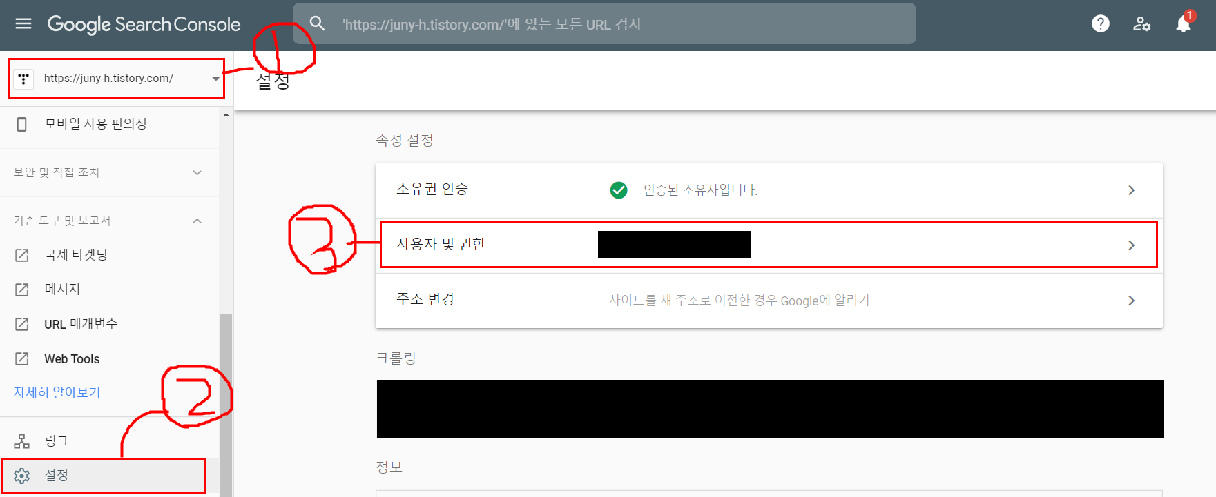
Task: Click external-link icon beside Web Tools
Action: coord(22,358)
